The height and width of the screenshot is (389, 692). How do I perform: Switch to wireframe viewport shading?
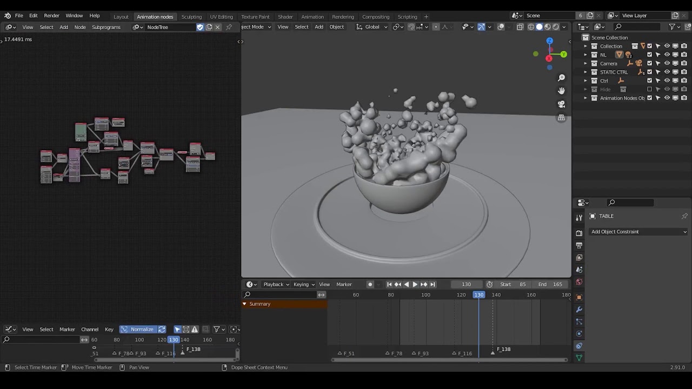pos(531,26)
